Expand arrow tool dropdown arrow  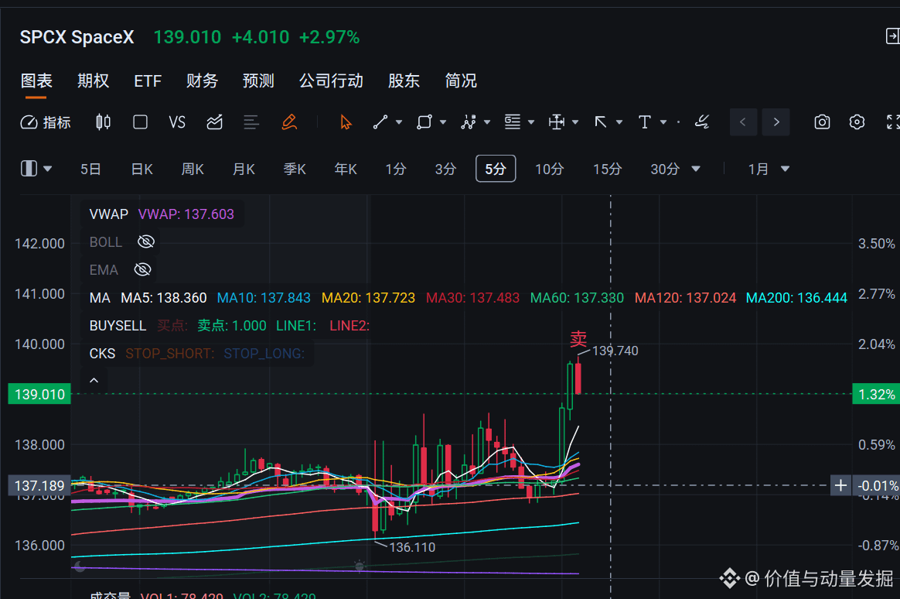[x=619, y=122]
